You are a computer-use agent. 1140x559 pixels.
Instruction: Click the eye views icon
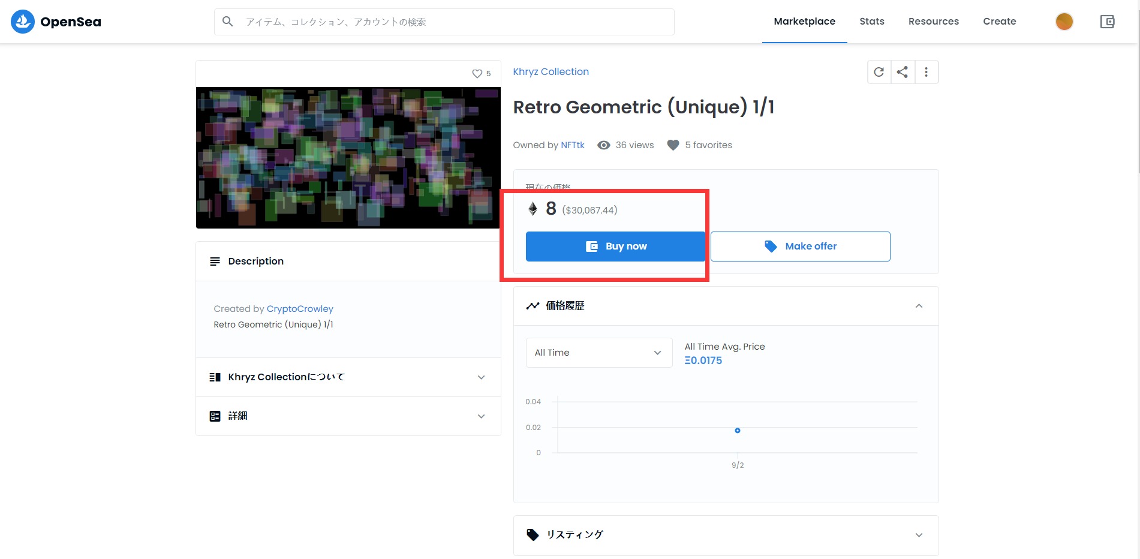(603, 145)
